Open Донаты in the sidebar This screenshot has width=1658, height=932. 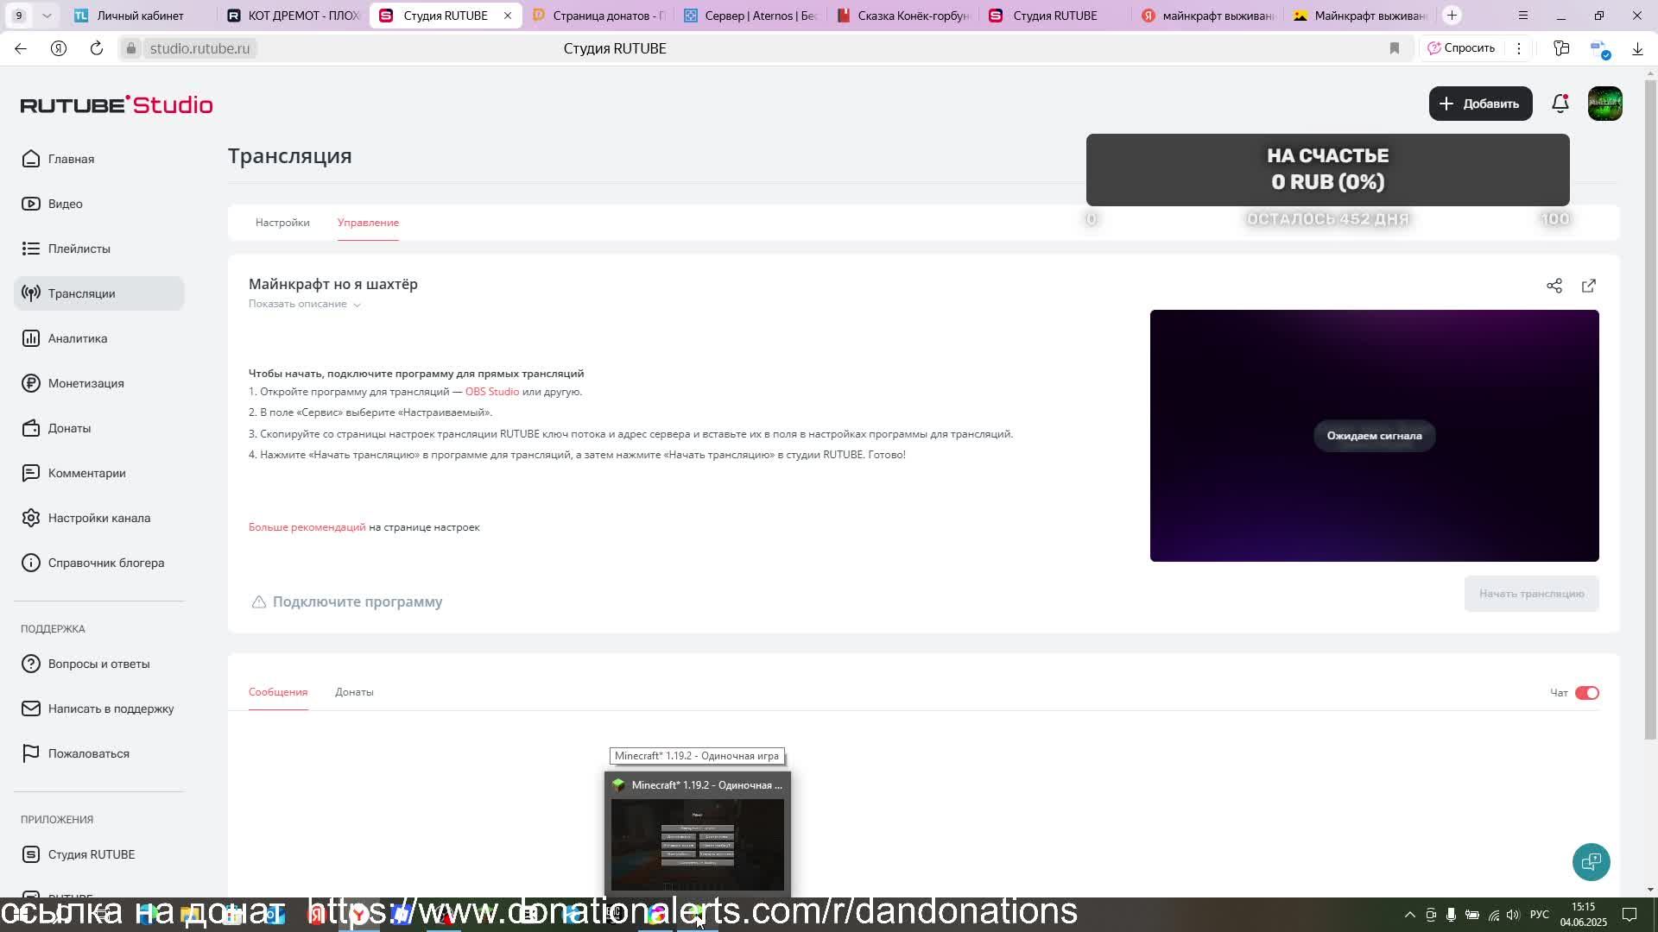point(69,428)
